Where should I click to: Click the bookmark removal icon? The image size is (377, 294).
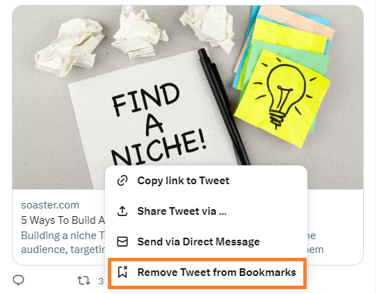[122, 272]
